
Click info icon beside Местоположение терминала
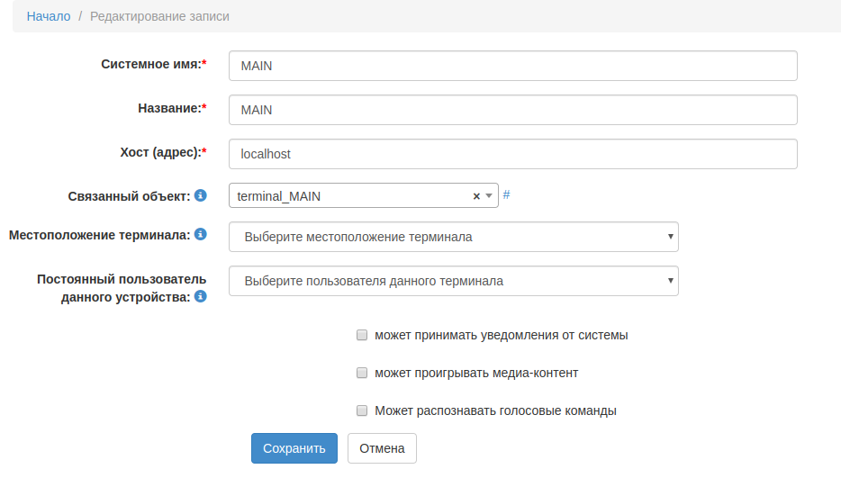coord(201,234)
